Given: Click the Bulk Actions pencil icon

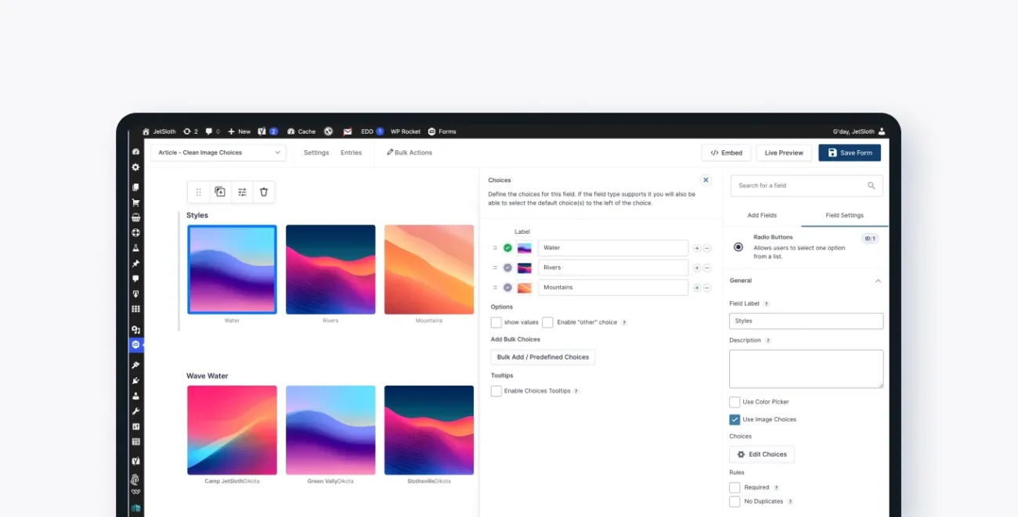Looking at the screenshot, I should click(388, 152).
